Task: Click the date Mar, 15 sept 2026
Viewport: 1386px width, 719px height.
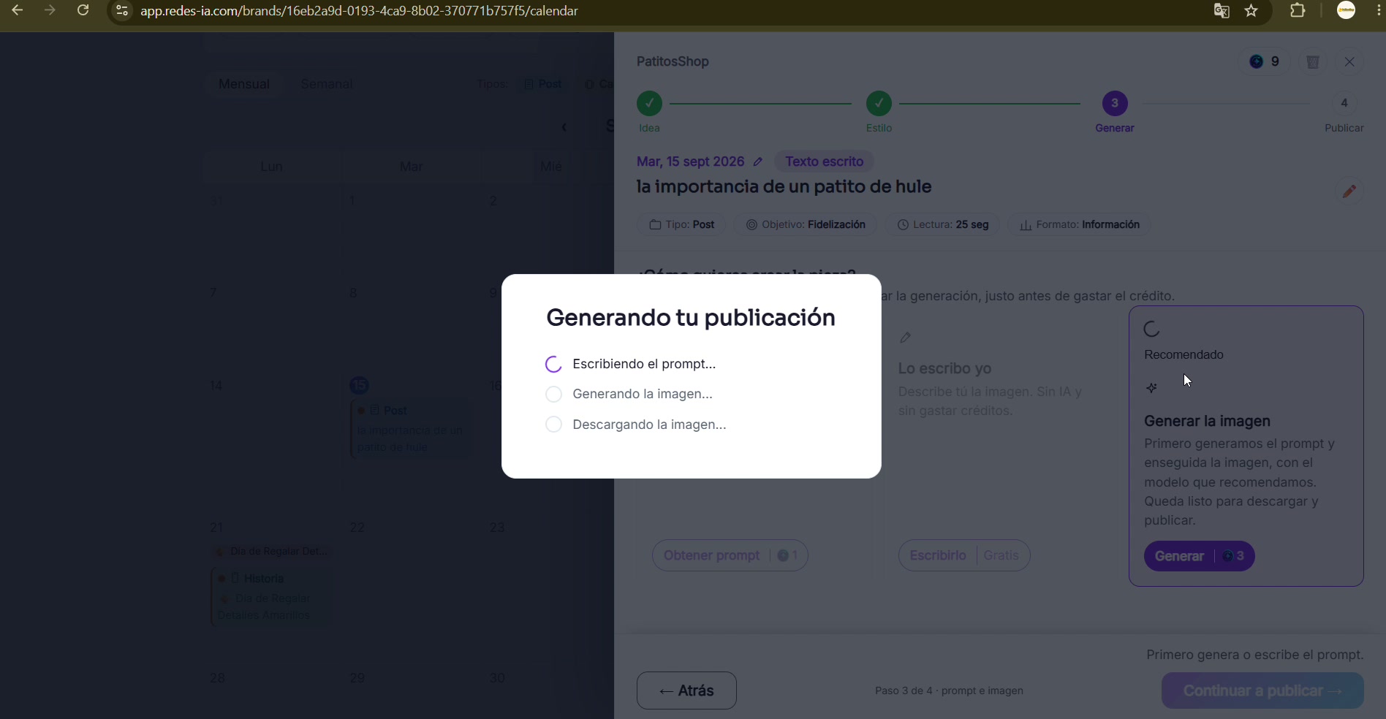Action: coord(690,161)
